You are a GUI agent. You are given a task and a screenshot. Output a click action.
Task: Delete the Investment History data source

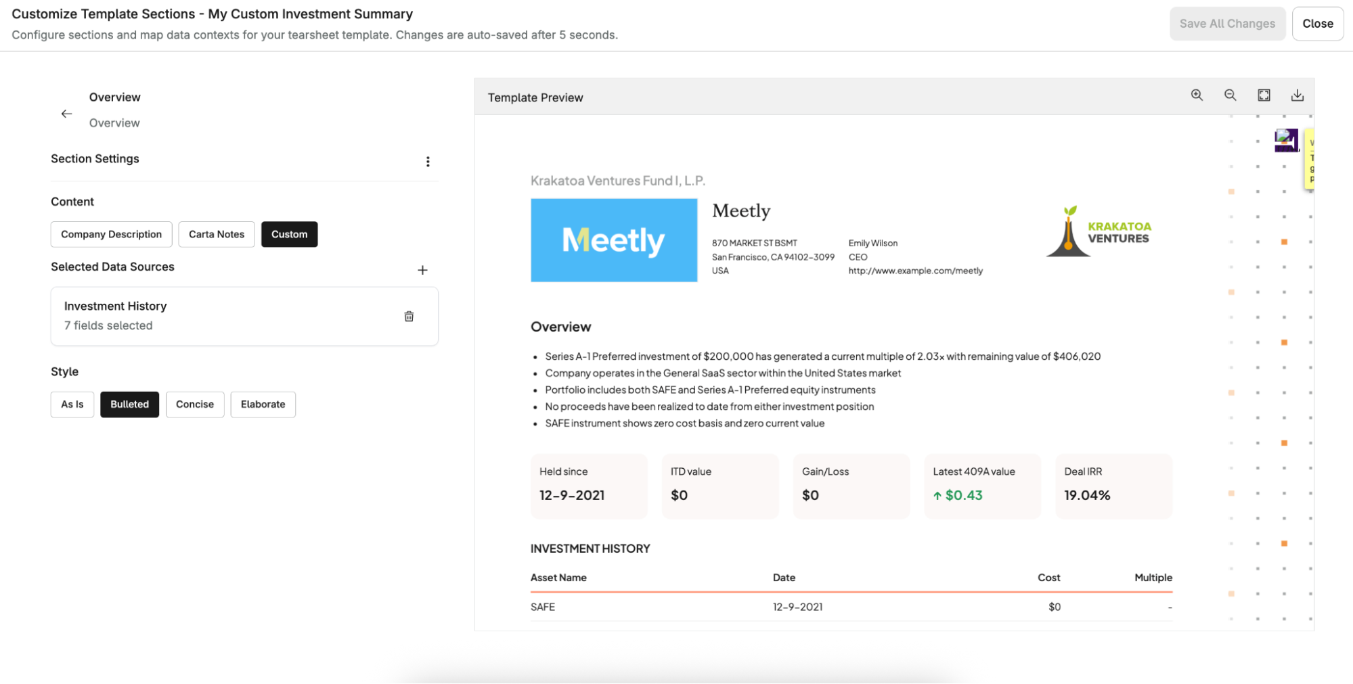tap(409, 316)
